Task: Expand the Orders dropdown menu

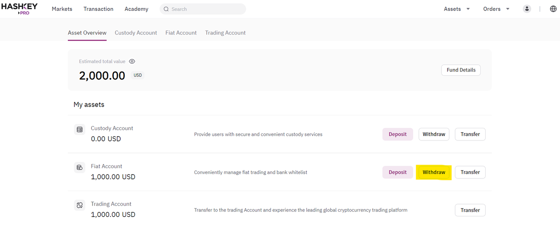Action: click(x=496, y=9)
